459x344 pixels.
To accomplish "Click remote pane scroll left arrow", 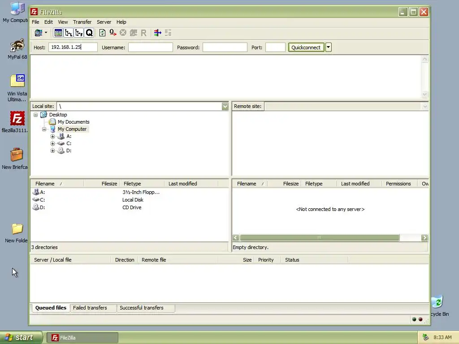I will pyautogui.click(x=236, y=237).
